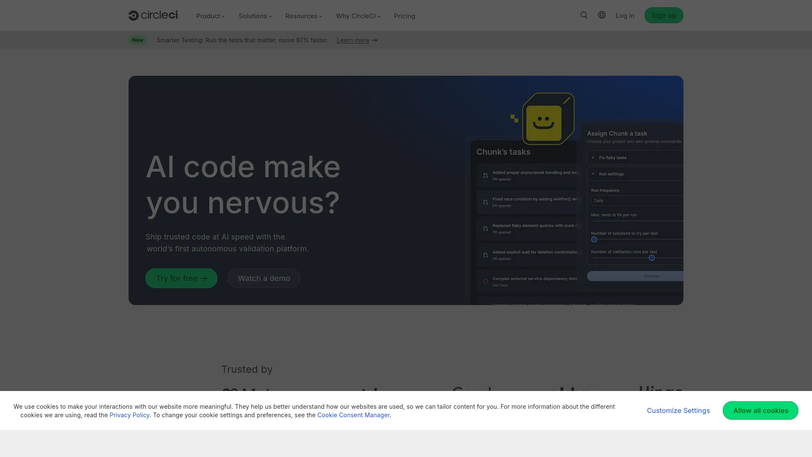
Task: Expand the 'Fix flaky tests' section
Action: [635, 157]
